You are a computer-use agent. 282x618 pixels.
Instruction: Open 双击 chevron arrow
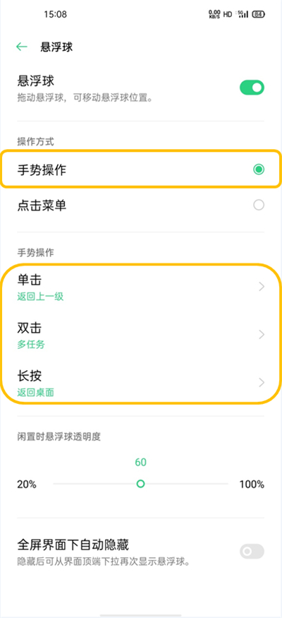tap(262, 335)
